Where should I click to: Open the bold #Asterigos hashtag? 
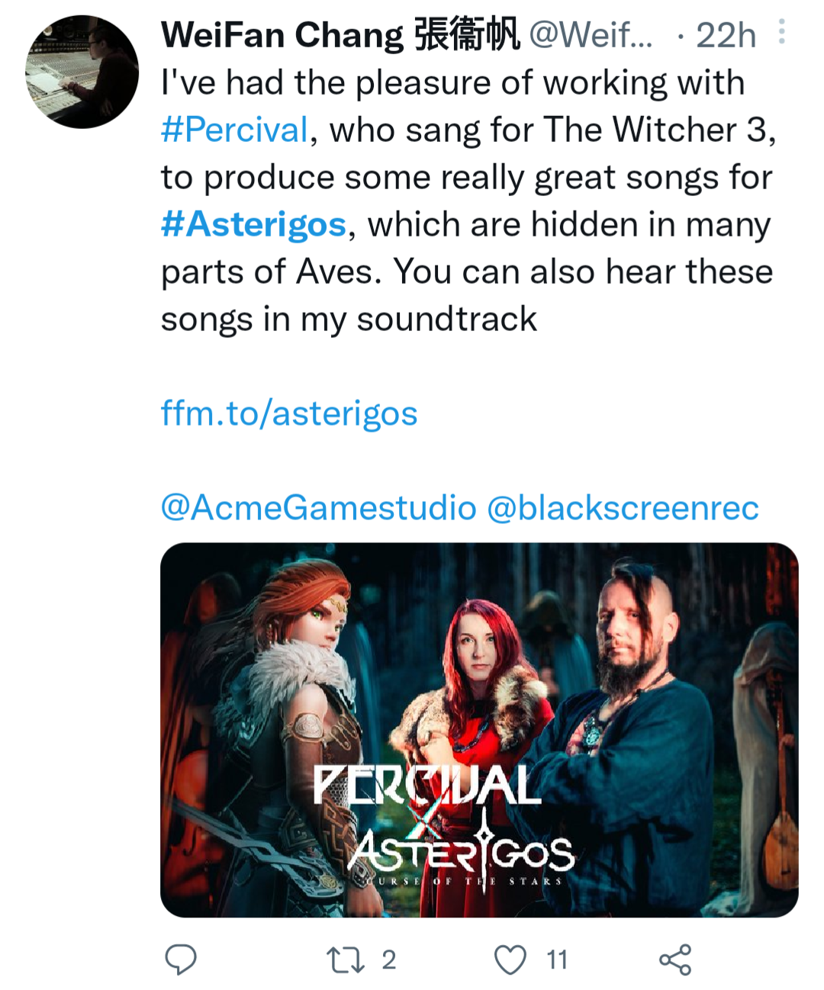(253, 224)
